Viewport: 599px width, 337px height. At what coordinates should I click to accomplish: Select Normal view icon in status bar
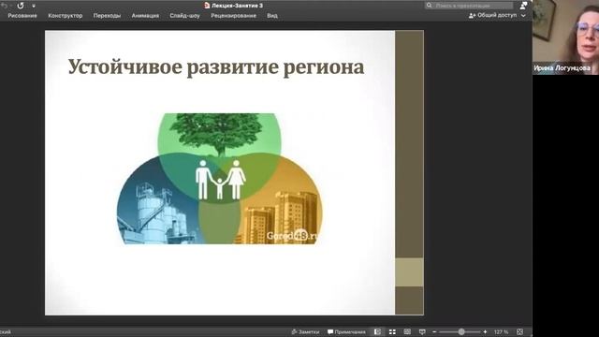point(377,331)
